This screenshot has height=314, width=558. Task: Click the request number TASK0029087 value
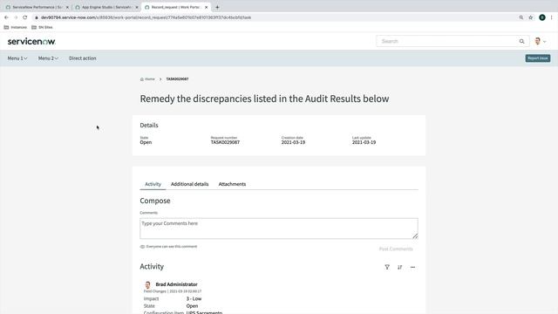coord(225,142)
